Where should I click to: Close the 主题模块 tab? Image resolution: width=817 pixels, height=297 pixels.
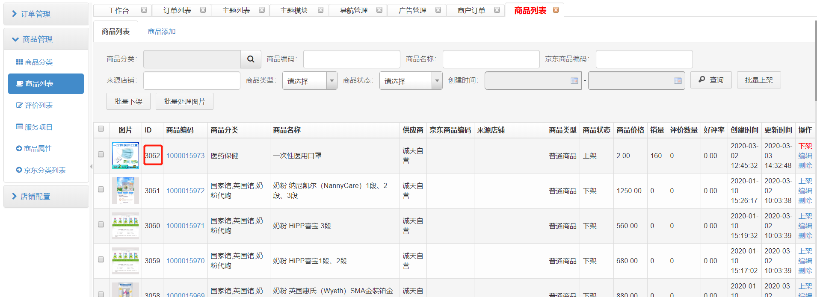pyautogui.click(x=320, y=10)
